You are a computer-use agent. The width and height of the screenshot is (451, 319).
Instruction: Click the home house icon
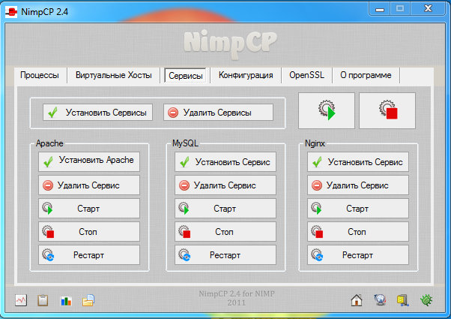tap(357, 300)
